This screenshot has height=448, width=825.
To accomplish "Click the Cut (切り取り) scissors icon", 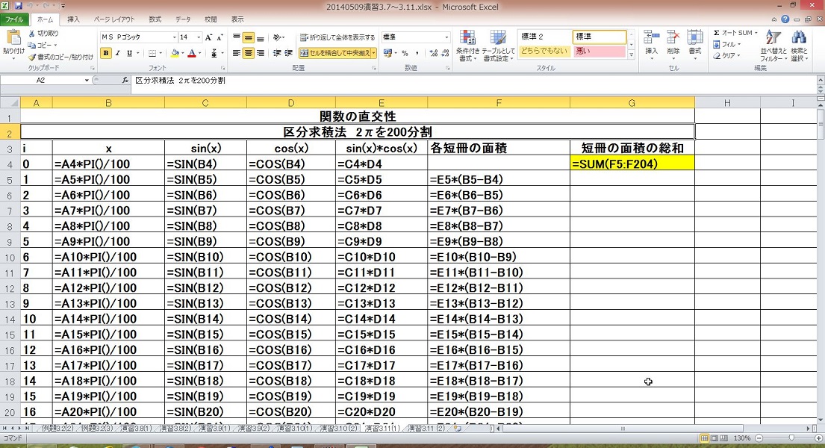I will point(32,34).
